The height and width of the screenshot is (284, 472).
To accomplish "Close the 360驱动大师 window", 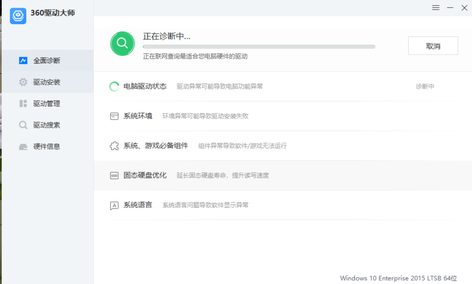I will [x=464, y=8].
